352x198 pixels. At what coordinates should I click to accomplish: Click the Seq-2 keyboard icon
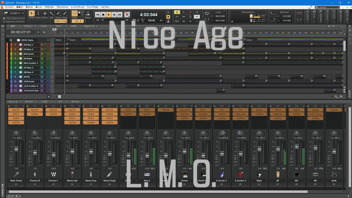coord(147,175)
